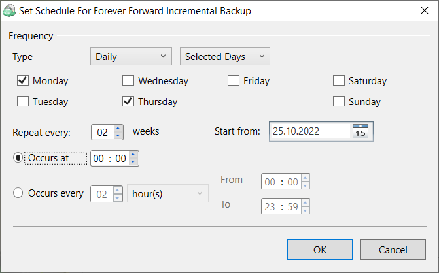Close the schedule dialog window
The image size is (439, 273).
click(425, 11)
